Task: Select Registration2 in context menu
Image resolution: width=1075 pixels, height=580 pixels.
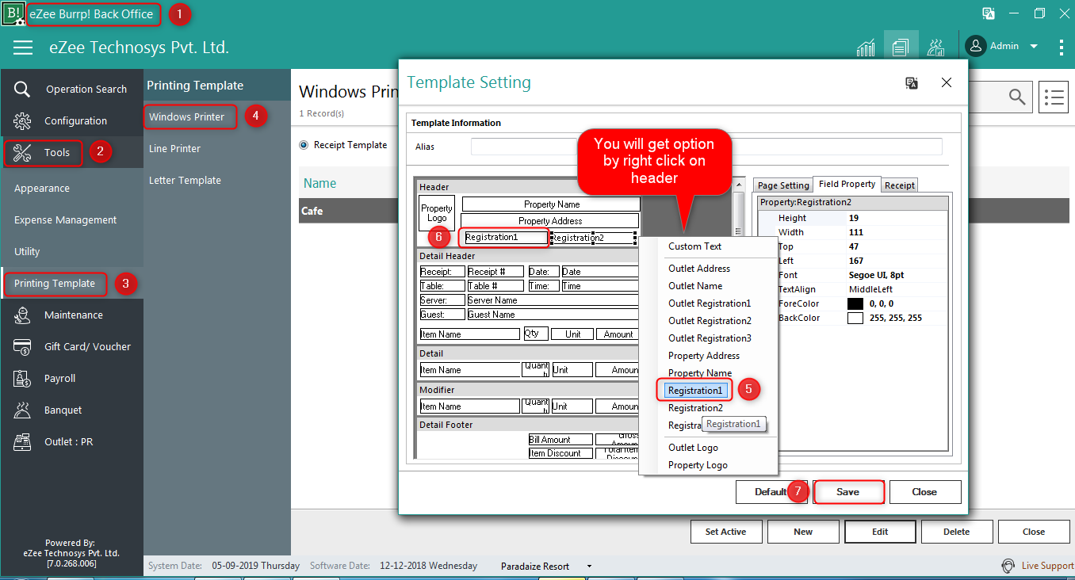Action: coord(695,408)
